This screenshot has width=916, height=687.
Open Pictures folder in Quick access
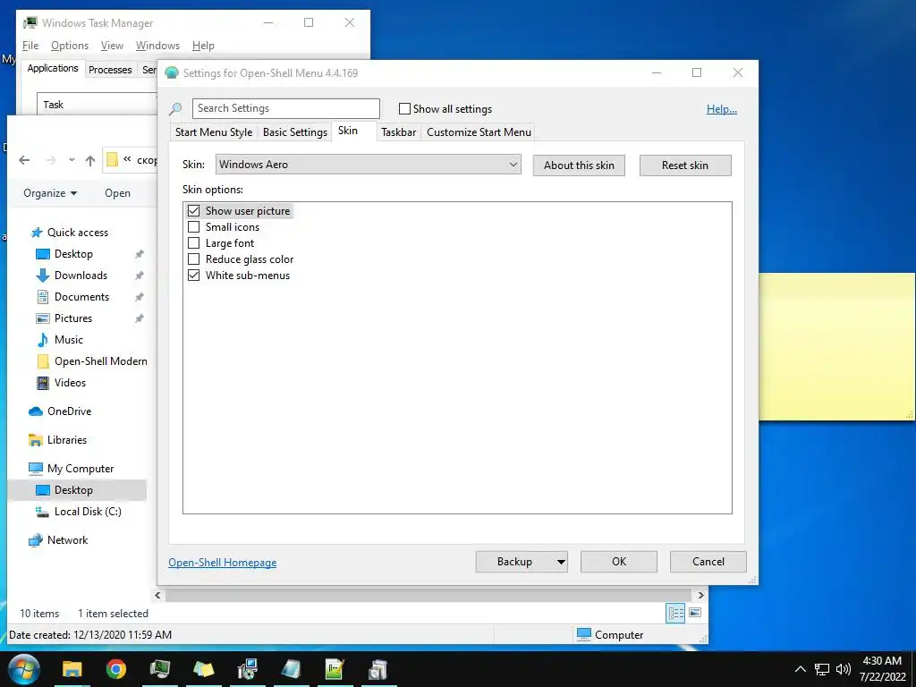pyautogui.click(x=73, y=318)
